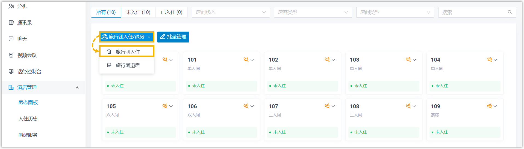Viewport: 524px width, 149px height.
Task: Switch to the 已入住 (0) tab
Action: pyautogui.click(x=172, y=12)
